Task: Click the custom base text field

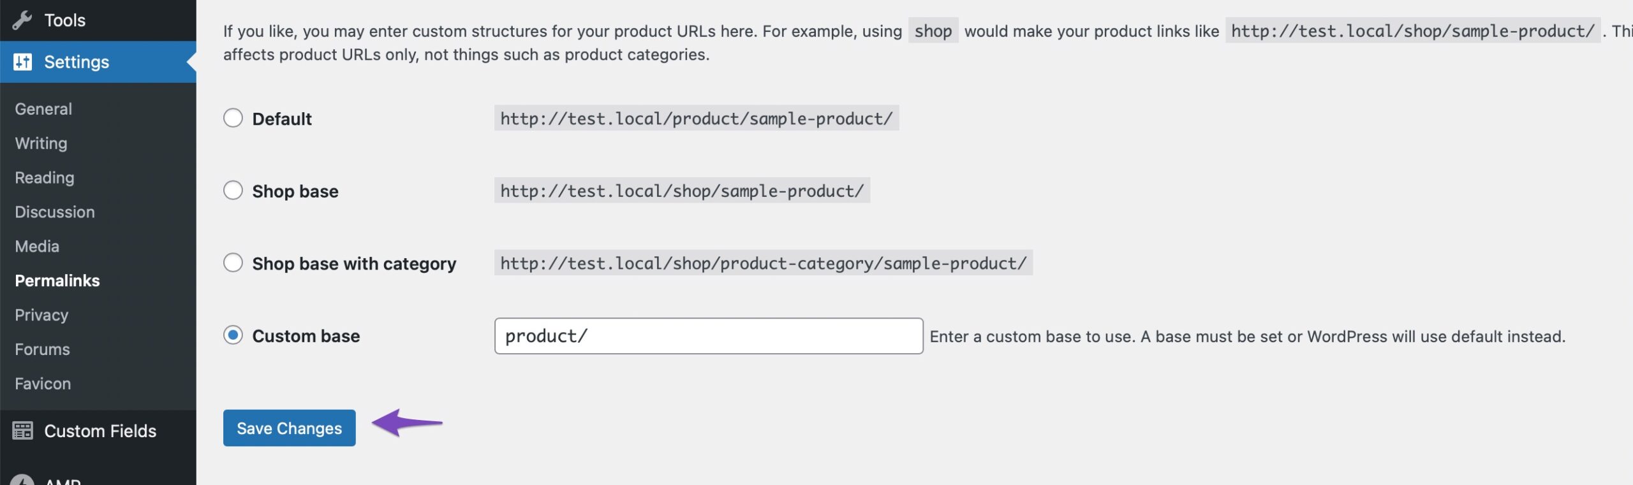Action: [708, 336]
